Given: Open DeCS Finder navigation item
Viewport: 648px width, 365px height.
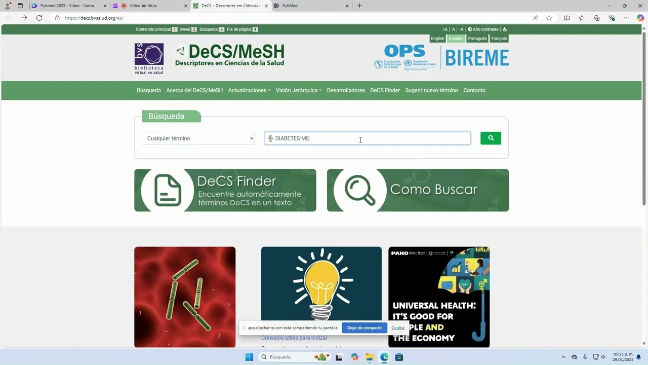Looking at the screenshot, I should click(x=385, y=90).
